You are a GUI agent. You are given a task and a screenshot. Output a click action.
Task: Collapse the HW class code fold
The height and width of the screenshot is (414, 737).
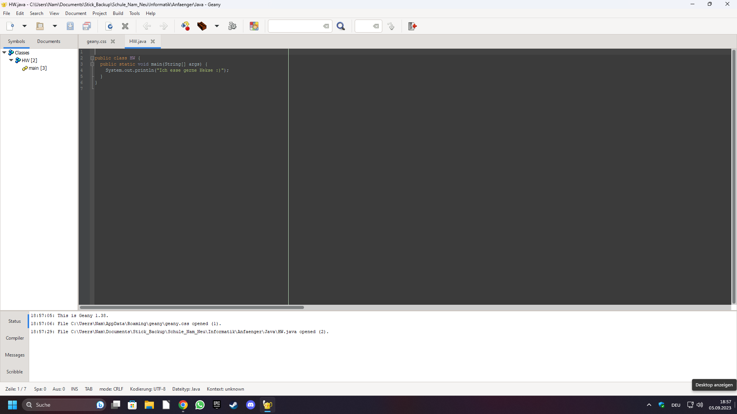[92, 58]
